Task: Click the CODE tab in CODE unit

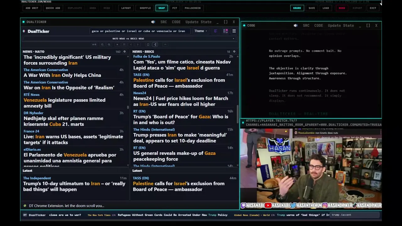Action: tap(318, 25)
